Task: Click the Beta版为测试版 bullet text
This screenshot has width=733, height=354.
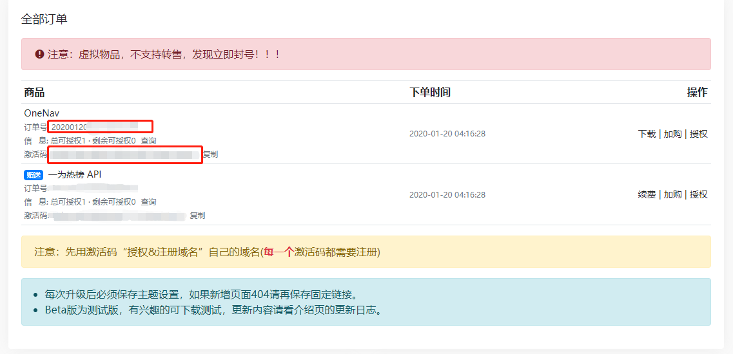Action: point(213,310)
